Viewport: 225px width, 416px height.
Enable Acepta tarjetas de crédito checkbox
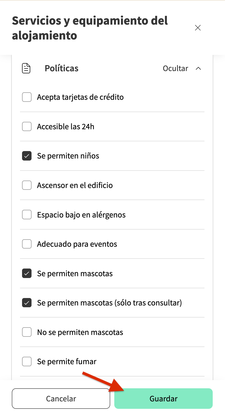pyautogui.click(x=27, y=97)
